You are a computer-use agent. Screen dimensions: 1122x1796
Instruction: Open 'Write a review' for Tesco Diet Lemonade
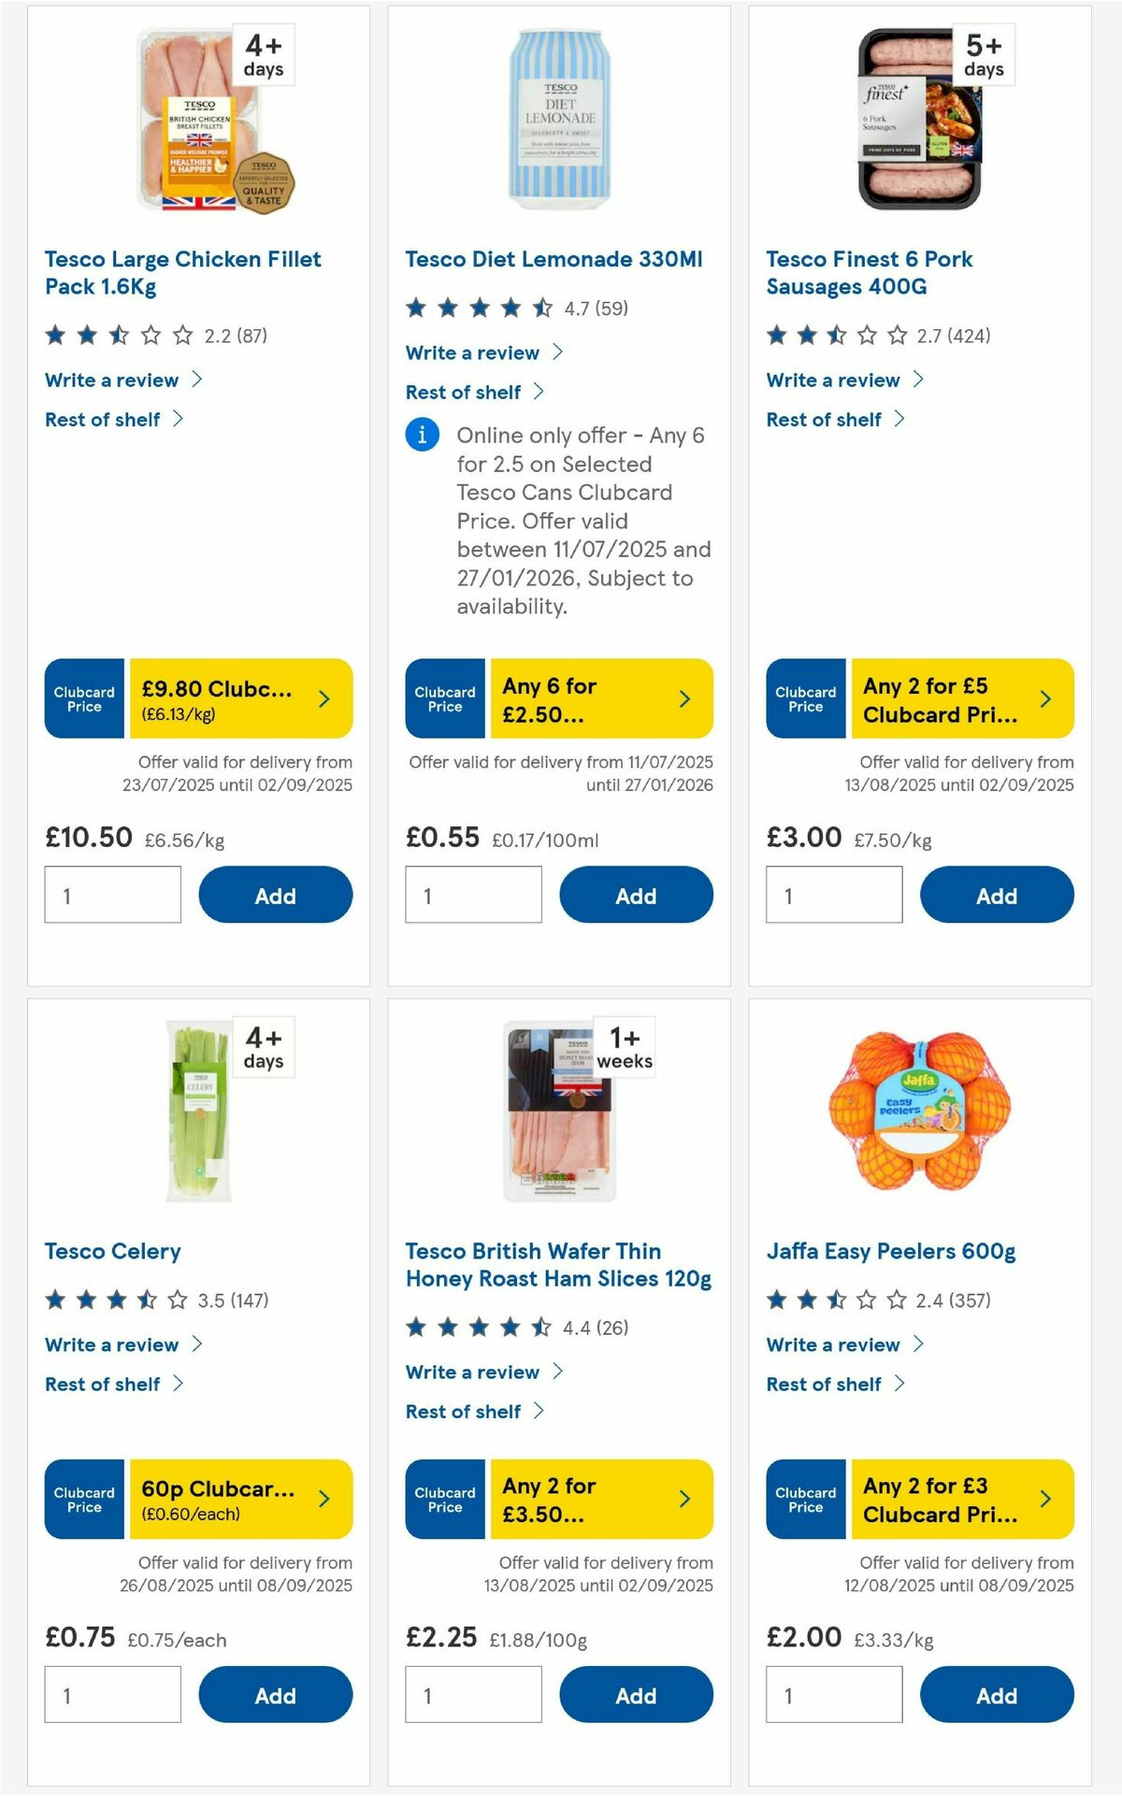tap(471, 352)
